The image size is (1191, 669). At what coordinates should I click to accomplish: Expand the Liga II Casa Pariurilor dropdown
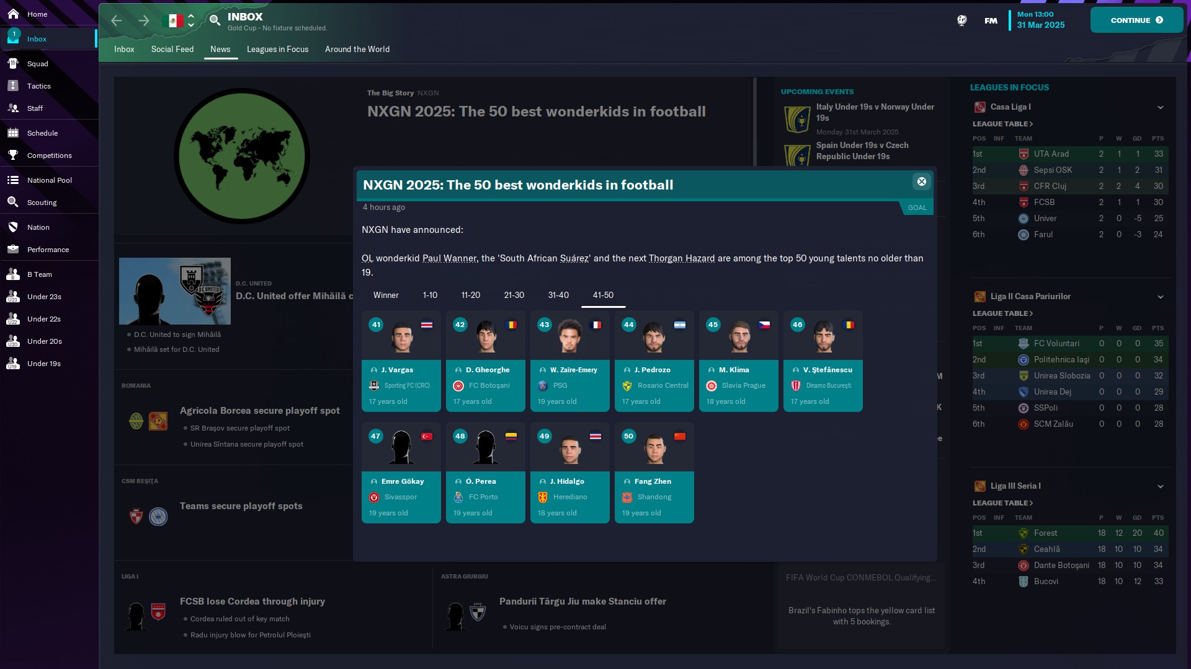[x=1160, y=297]
